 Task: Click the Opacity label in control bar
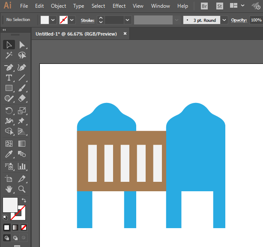pyautogui.click(x=239, y=20)
